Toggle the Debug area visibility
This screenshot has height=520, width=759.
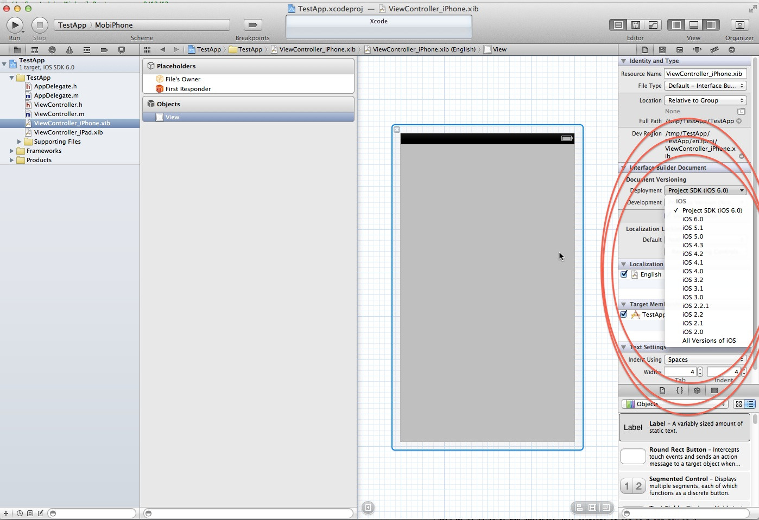[x=693, y=25]
